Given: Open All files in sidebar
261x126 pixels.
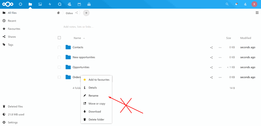Looking at the screenshot, I should tap(12, 13).
